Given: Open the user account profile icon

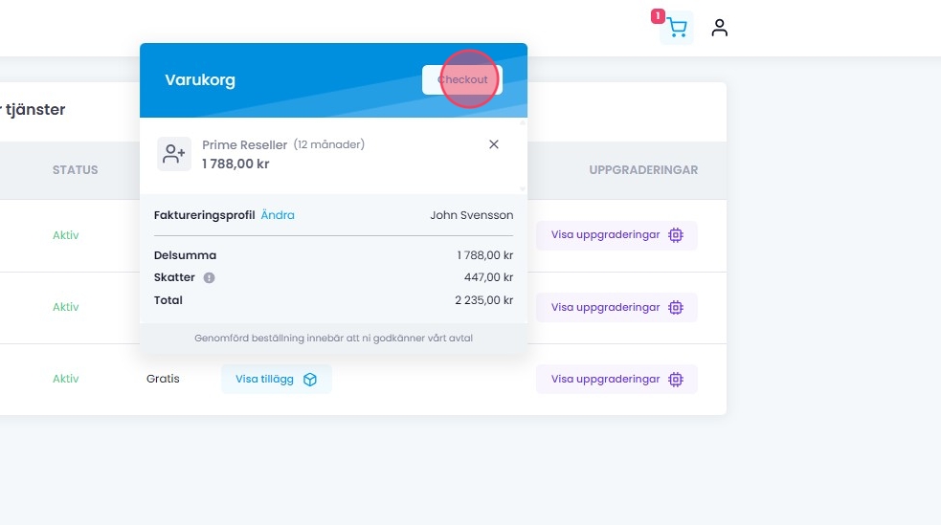Looking at the screenshot, I should pyautogui.click(x=720, y=29).
